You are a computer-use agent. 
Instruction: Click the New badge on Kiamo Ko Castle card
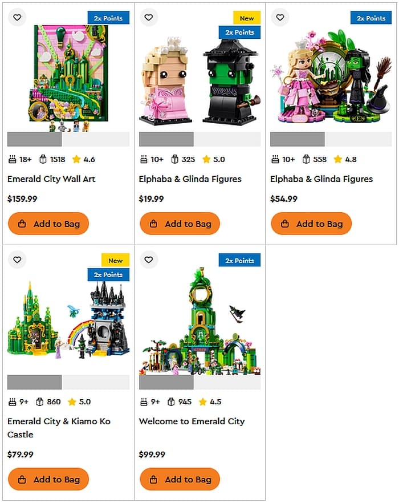pos(116,261)
